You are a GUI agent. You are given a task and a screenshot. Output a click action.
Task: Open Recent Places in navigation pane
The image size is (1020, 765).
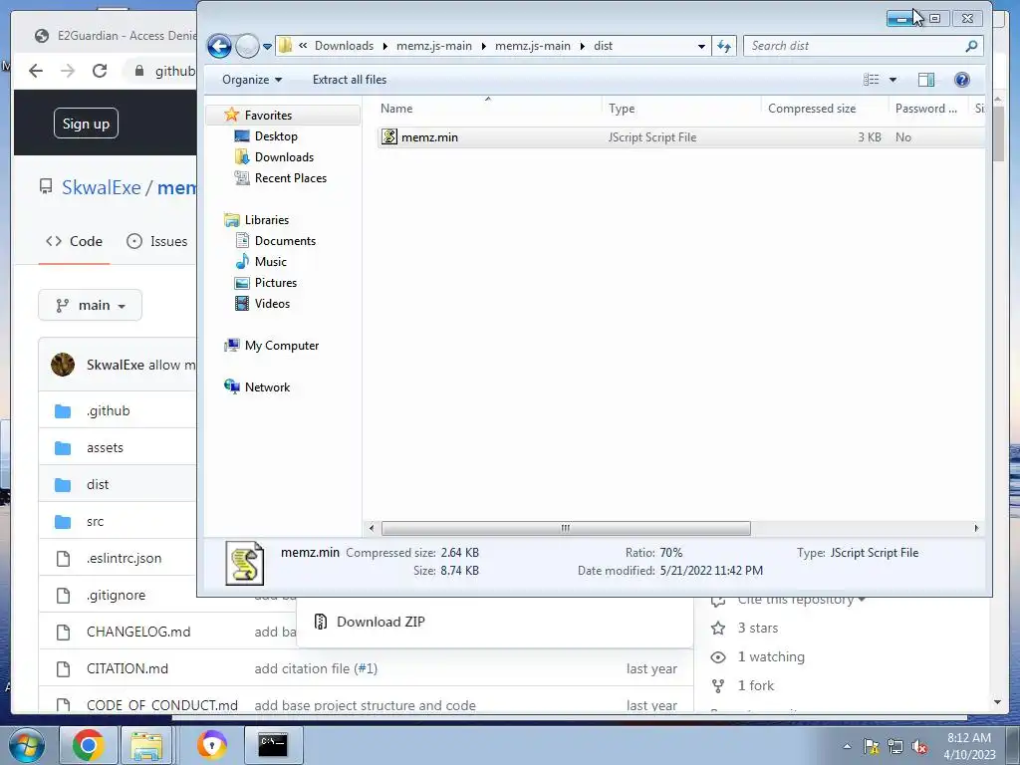[290, 177]
